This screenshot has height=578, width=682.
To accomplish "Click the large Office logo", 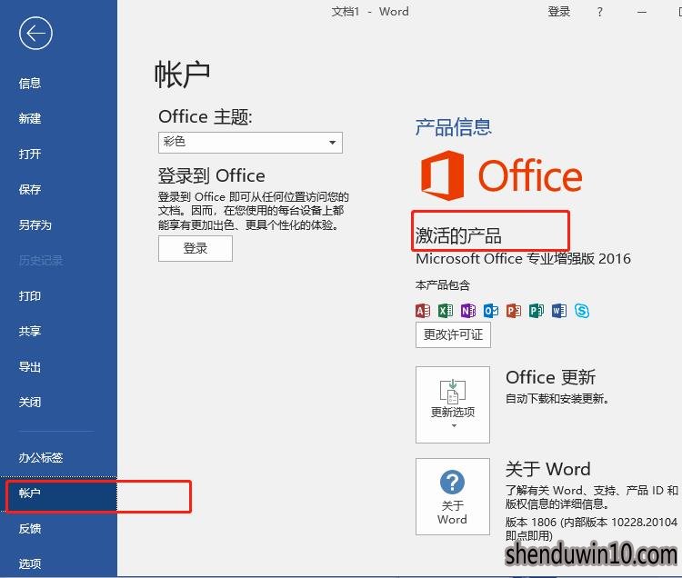I will pos(501,175).
